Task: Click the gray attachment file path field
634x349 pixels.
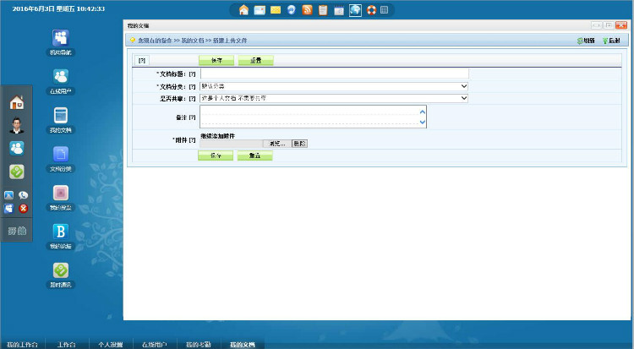Action: 232,144
